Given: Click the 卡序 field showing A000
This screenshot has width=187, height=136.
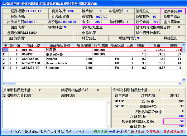Looking at the screenshot, I should coord(99,22).
